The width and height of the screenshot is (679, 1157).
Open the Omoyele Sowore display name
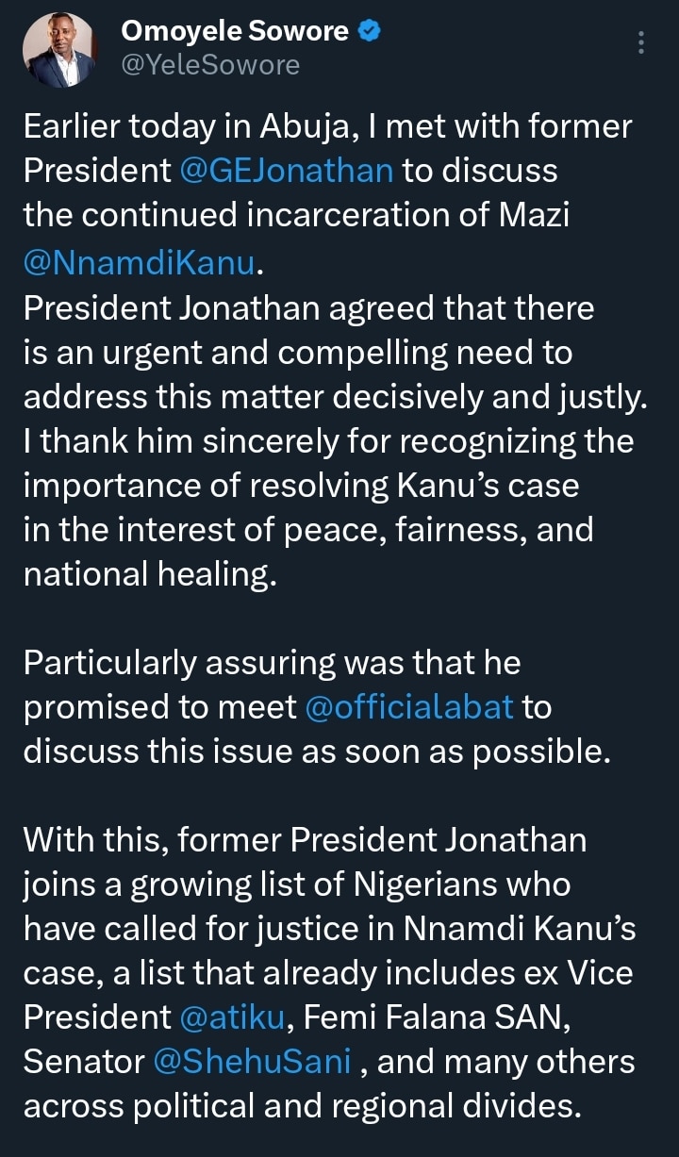(236, 32)
